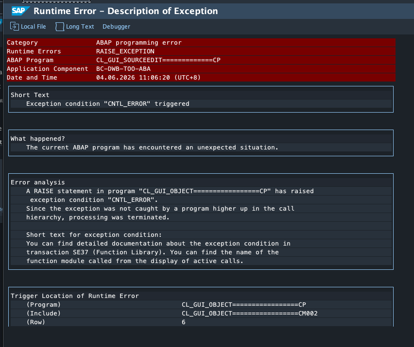Select the 'exception condition "CNTL_ERROR".' line

tap(94, 200)
